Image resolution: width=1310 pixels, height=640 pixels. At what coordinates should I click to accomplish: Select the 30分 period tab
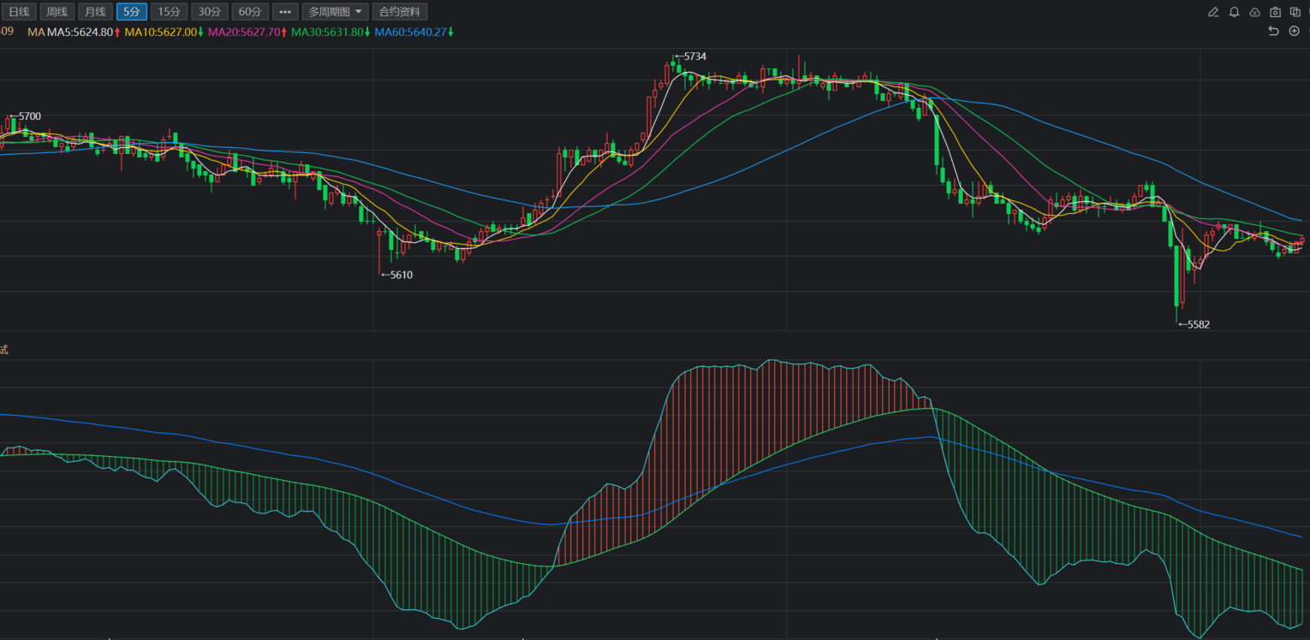pyautogui.click(x=209, y=12)
